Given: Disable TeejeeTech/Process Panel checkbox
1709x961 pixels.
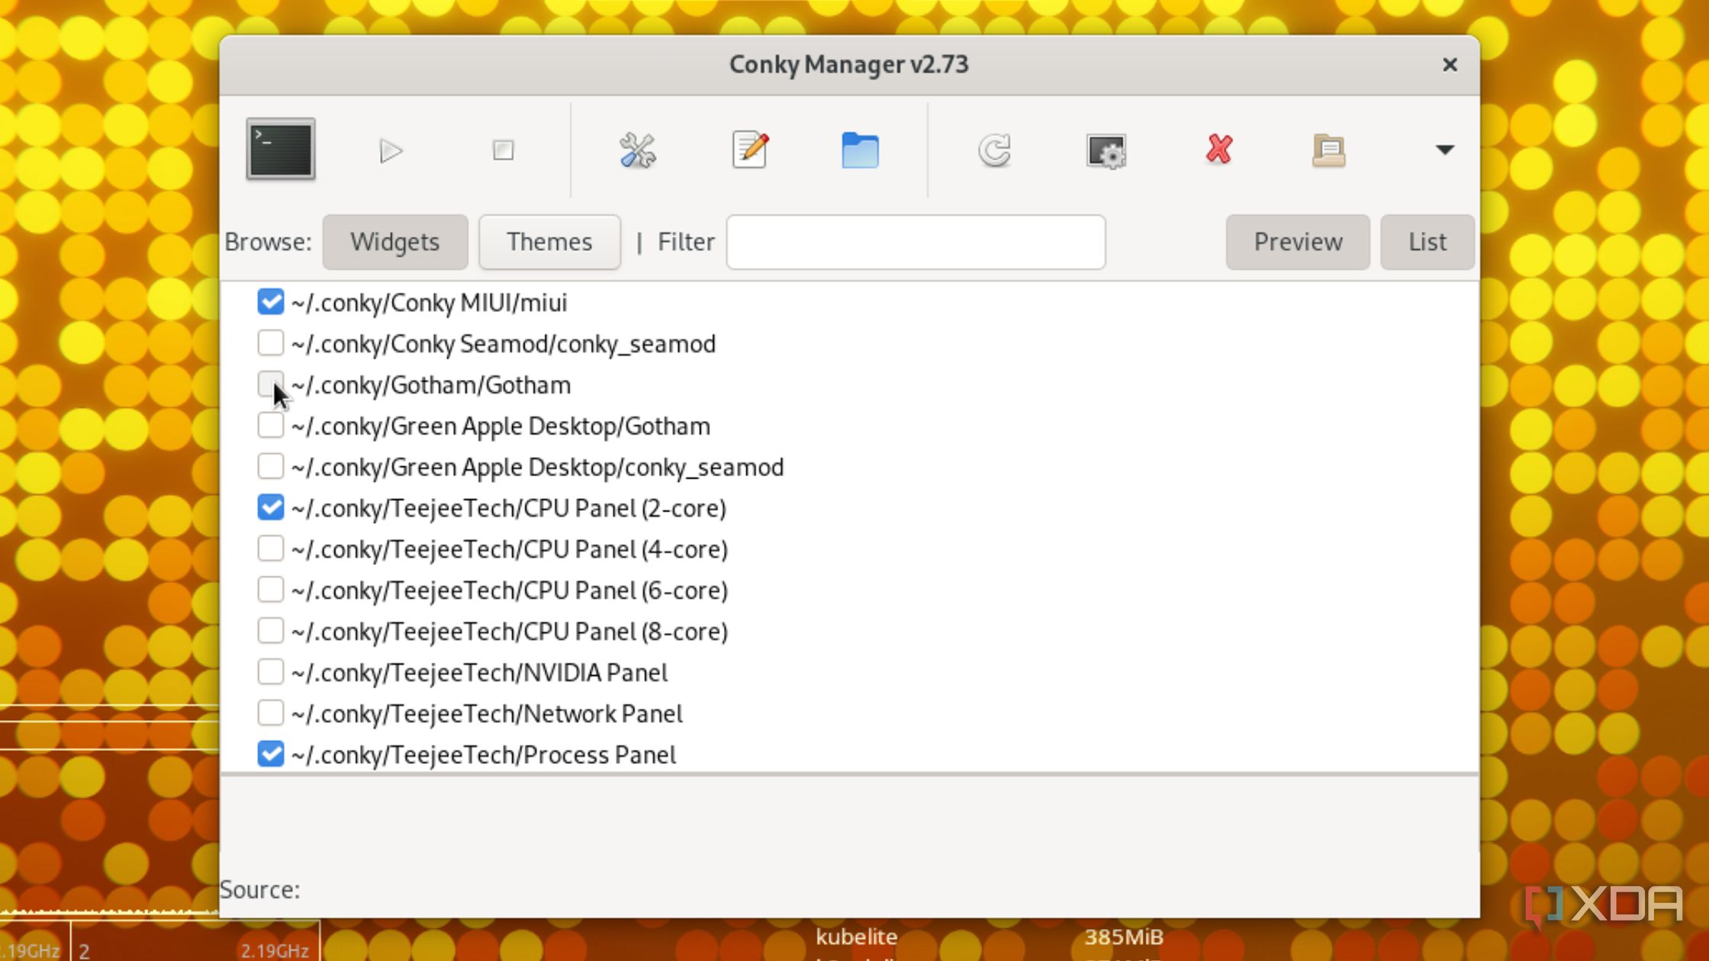Looking at the screenshot, I should (x=270, y=754).
